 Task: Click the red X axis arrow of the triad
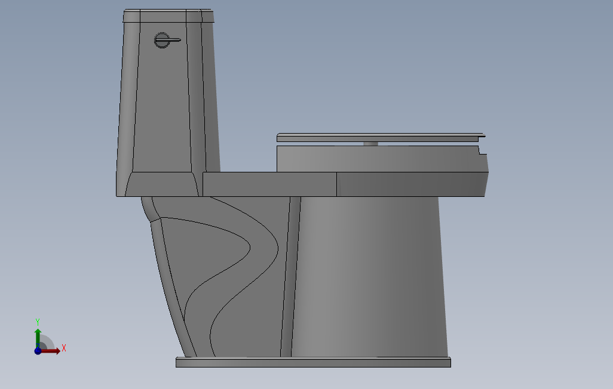51,351
